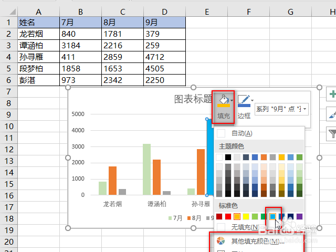Screen dimensions: 336x252
Task: Click the Border pen icon
Action: pyautogui.click(x=244, y=101)
